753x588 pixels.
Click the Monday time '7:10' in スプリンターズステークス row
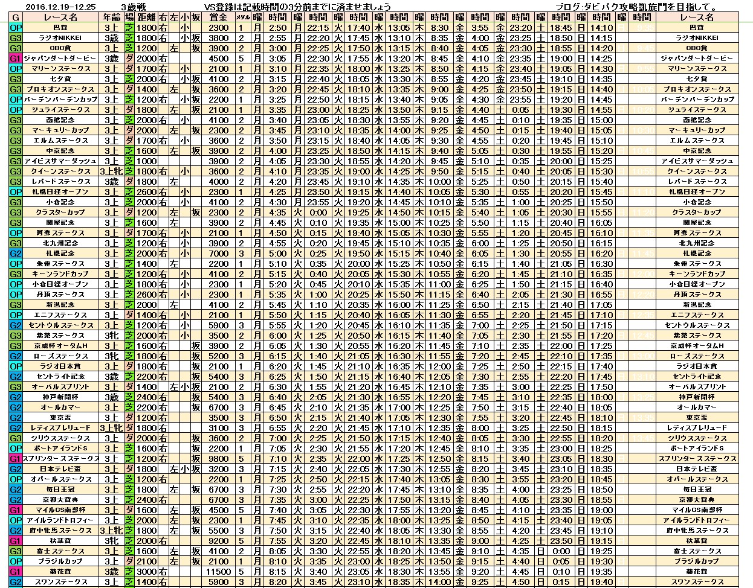coord(278,459)
